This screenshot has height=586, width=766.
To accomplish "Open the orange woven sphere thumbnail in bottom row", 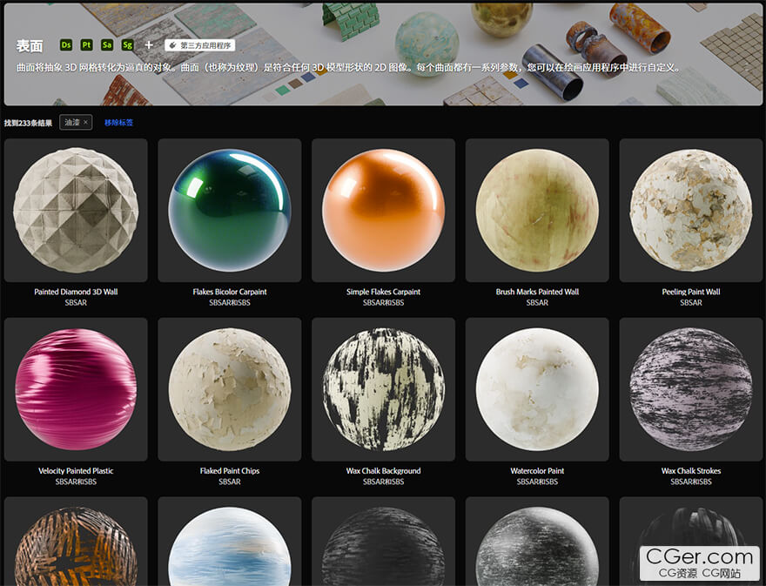I will point(76,542).
